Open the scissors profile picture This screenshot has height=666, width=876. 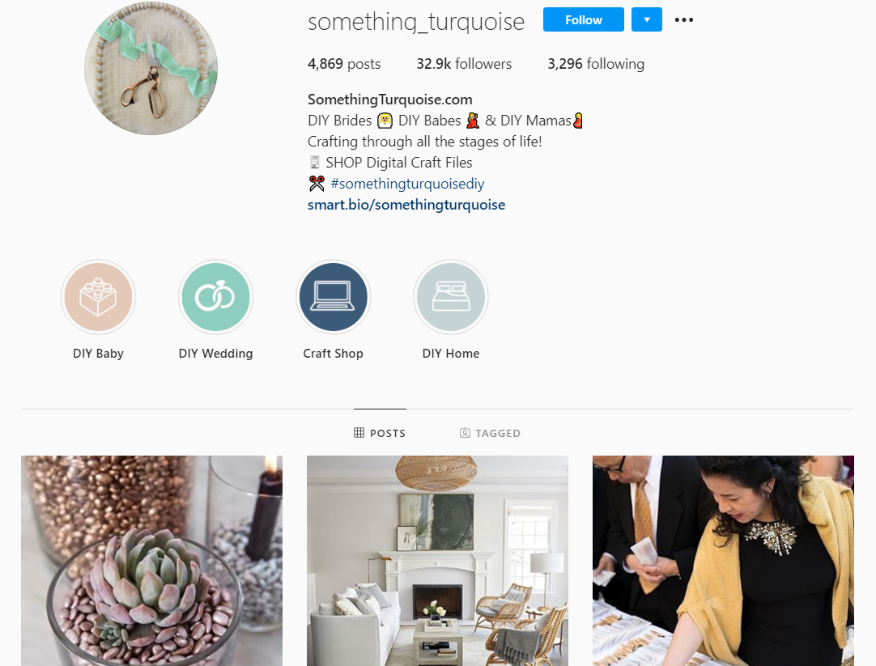coord(151,68)
